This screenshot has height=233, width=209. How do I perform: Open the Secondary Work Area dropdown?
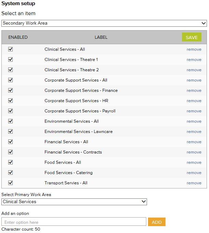(x=104, y=23)
